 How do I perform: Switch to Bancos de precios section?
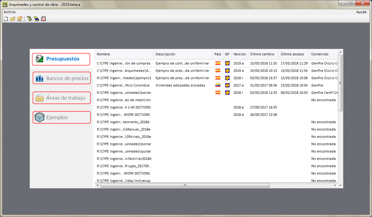(x=62, y=78)
